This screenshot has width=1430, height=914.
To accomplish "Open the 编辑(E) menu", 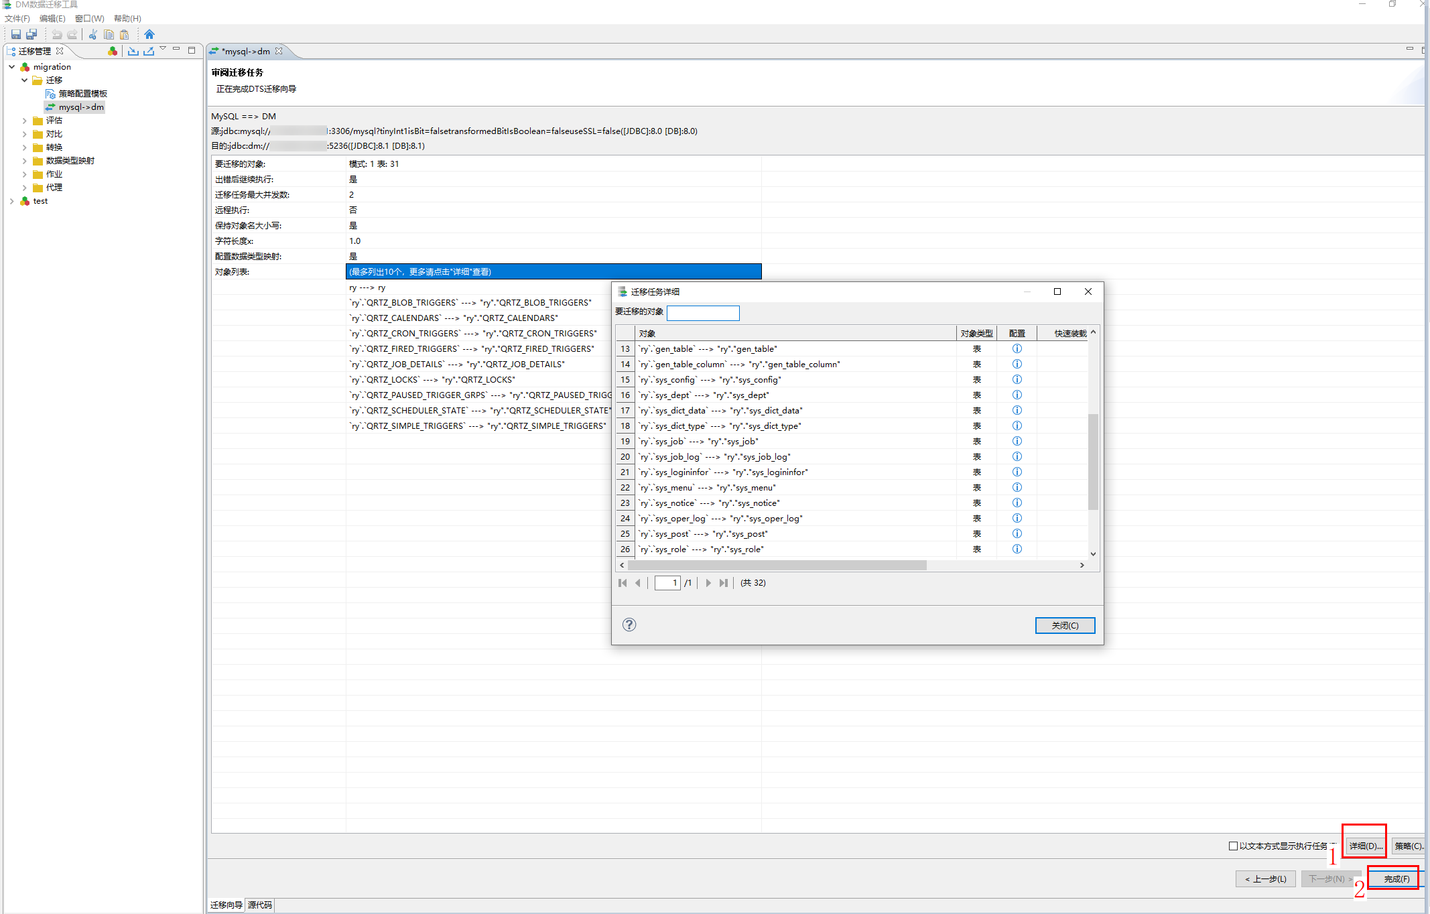I will 52,19.
